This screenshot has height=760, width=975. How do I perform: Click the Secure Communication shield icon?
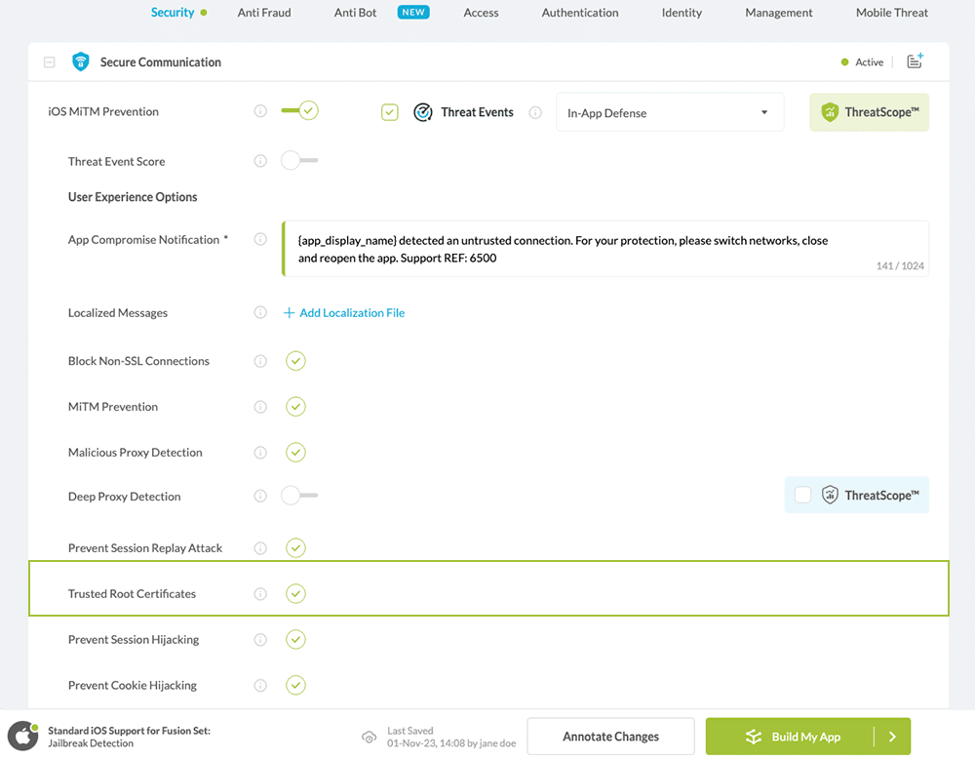(80, 62)
